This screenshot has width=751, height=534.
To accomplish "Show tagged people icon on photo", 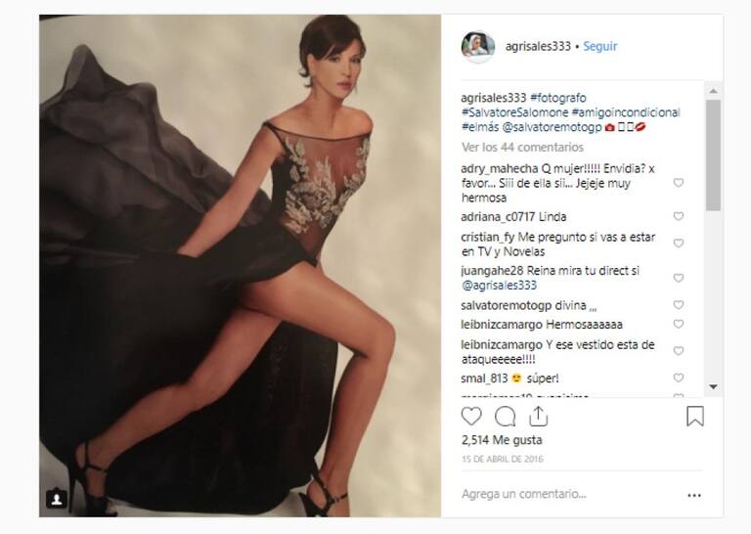I will click(x=57, y=499).
